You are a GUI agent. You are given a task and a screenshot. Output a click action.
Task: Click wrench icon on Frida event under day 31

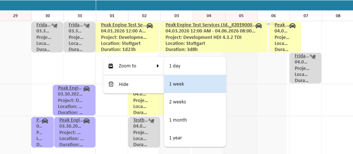(x=87, y=26)
